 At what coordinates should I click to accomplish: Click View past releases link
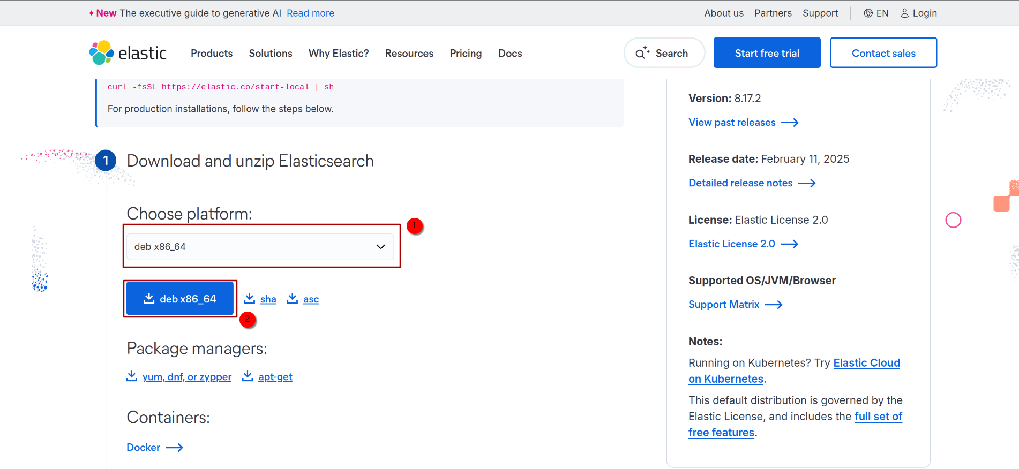[x=732, y=123]
